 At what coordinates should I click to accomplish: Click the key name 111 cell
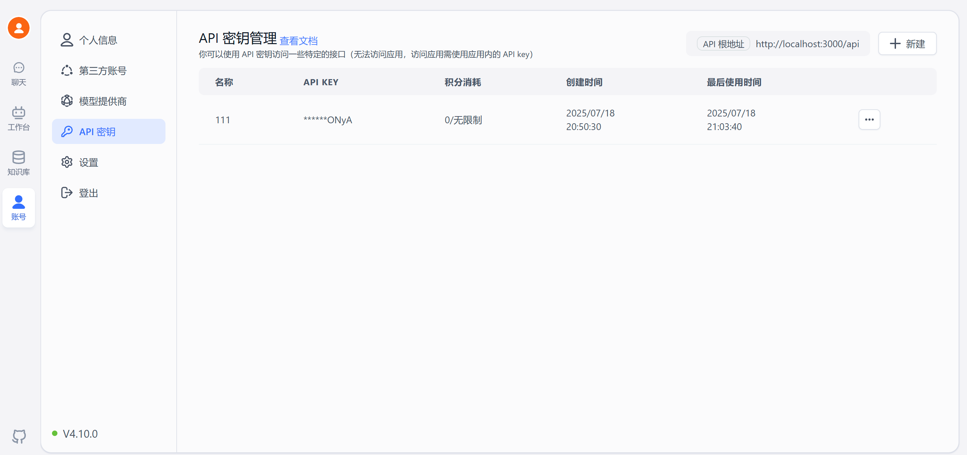pos(223,120)
